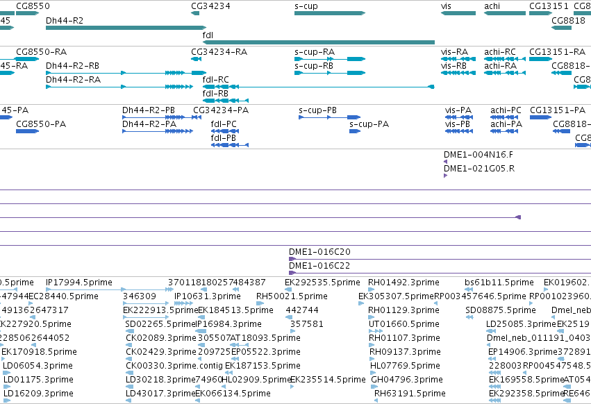Click EST EK235514.5prime

click(x=328, y=380)
